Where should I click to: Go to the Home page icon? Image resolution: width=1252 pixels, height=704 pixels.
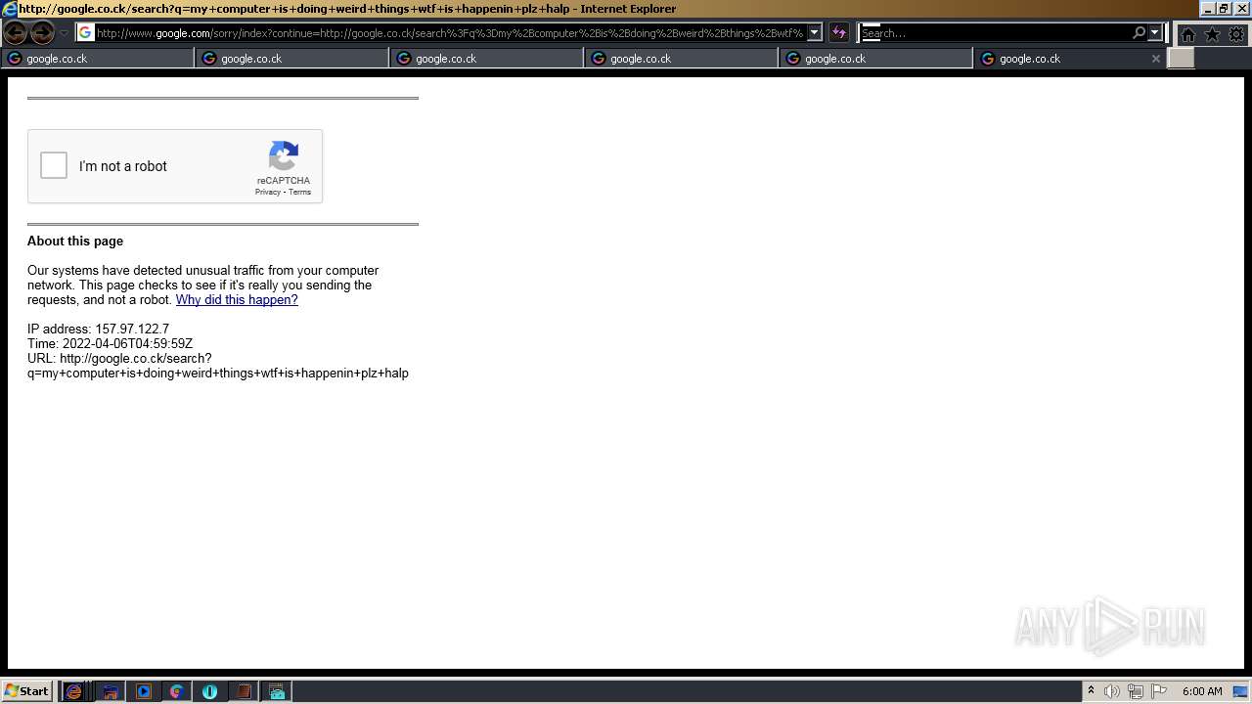click(1187, 34)
